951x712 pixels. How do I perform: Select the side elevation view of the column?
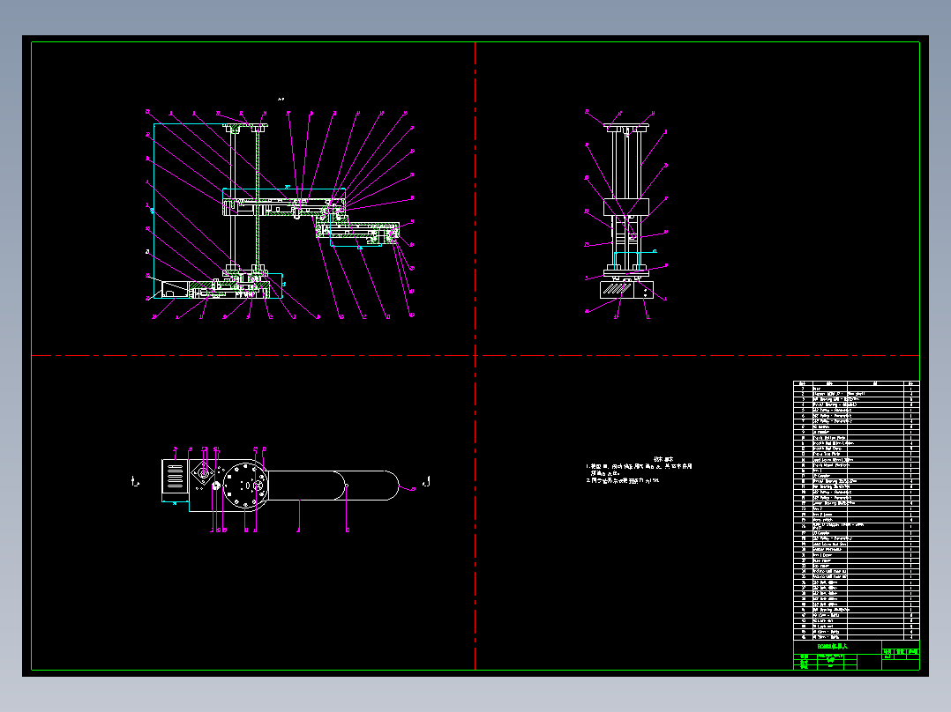(x=626, y=215)
